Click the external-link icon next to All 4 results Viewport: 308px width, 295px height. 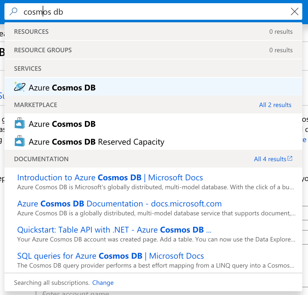[x=290, y=158]
